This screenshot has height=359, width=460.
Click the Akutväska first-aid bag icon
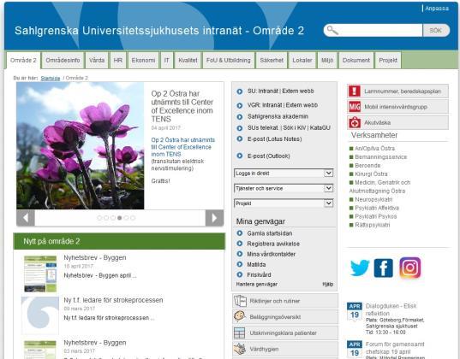coord(355,122)
